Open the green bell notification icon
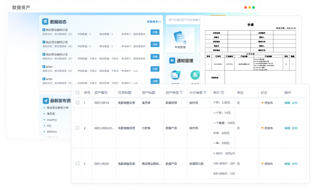Image resolution: width=315 pixels, height=190 pixels. pyautogui.click(x=195, y=75)
